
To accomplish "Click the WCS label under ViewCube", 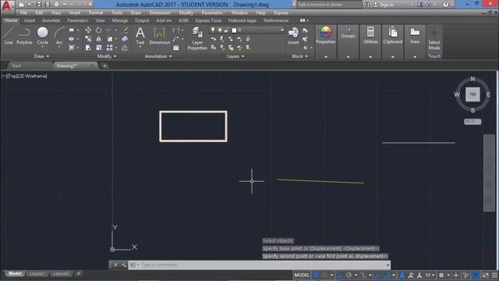I will coord(472,122).
